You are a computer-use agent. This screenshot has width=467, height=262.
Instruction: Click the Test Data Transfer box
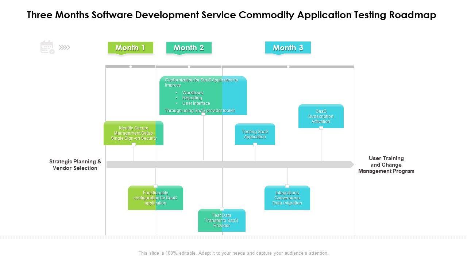pyautogui.click(x=221, y=221)
